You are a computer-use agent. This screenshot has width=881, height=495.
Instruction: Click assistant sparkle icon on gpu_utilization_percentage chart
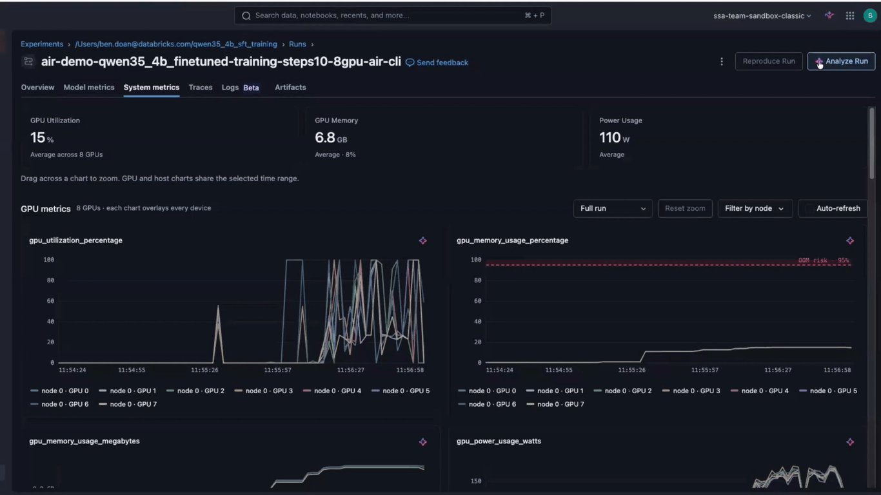click(x=423, y=240)
